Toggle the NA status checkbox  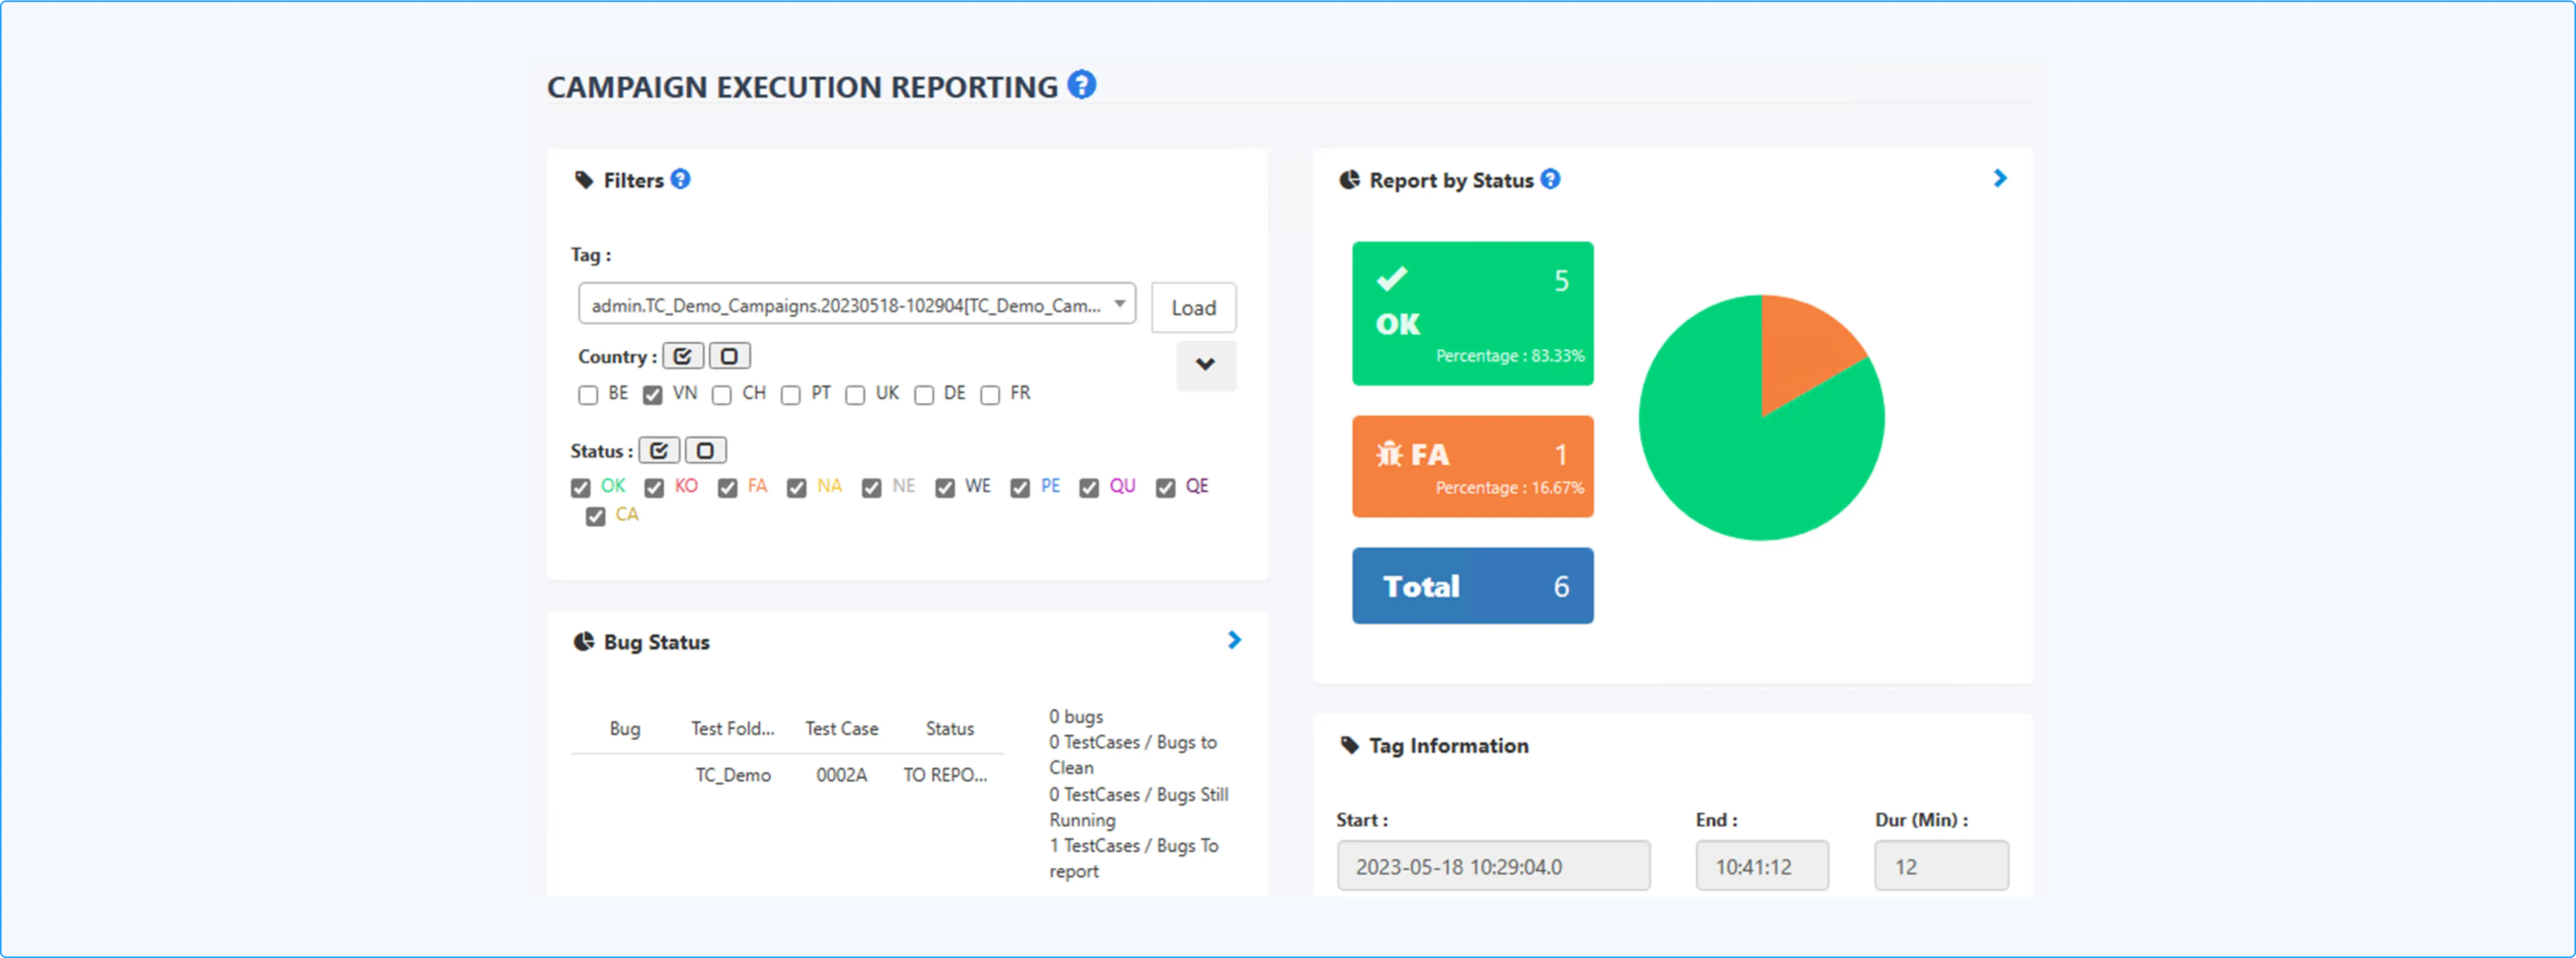tap(797, 488)
